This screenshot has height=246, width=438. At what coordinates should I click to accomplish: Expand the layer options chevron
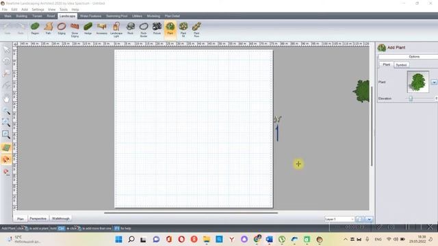tap(370, 219)
